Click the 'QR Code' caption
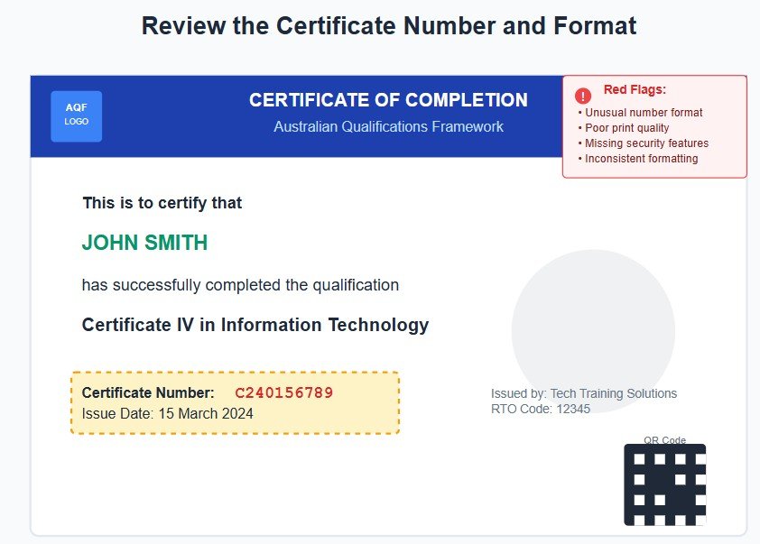 pos(664,440)
